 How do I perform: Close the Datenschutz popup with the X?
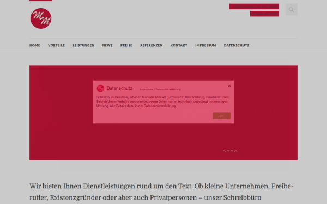tap(229, 86)
